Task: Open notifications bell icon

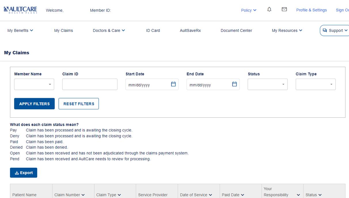Action: point(269,9)
